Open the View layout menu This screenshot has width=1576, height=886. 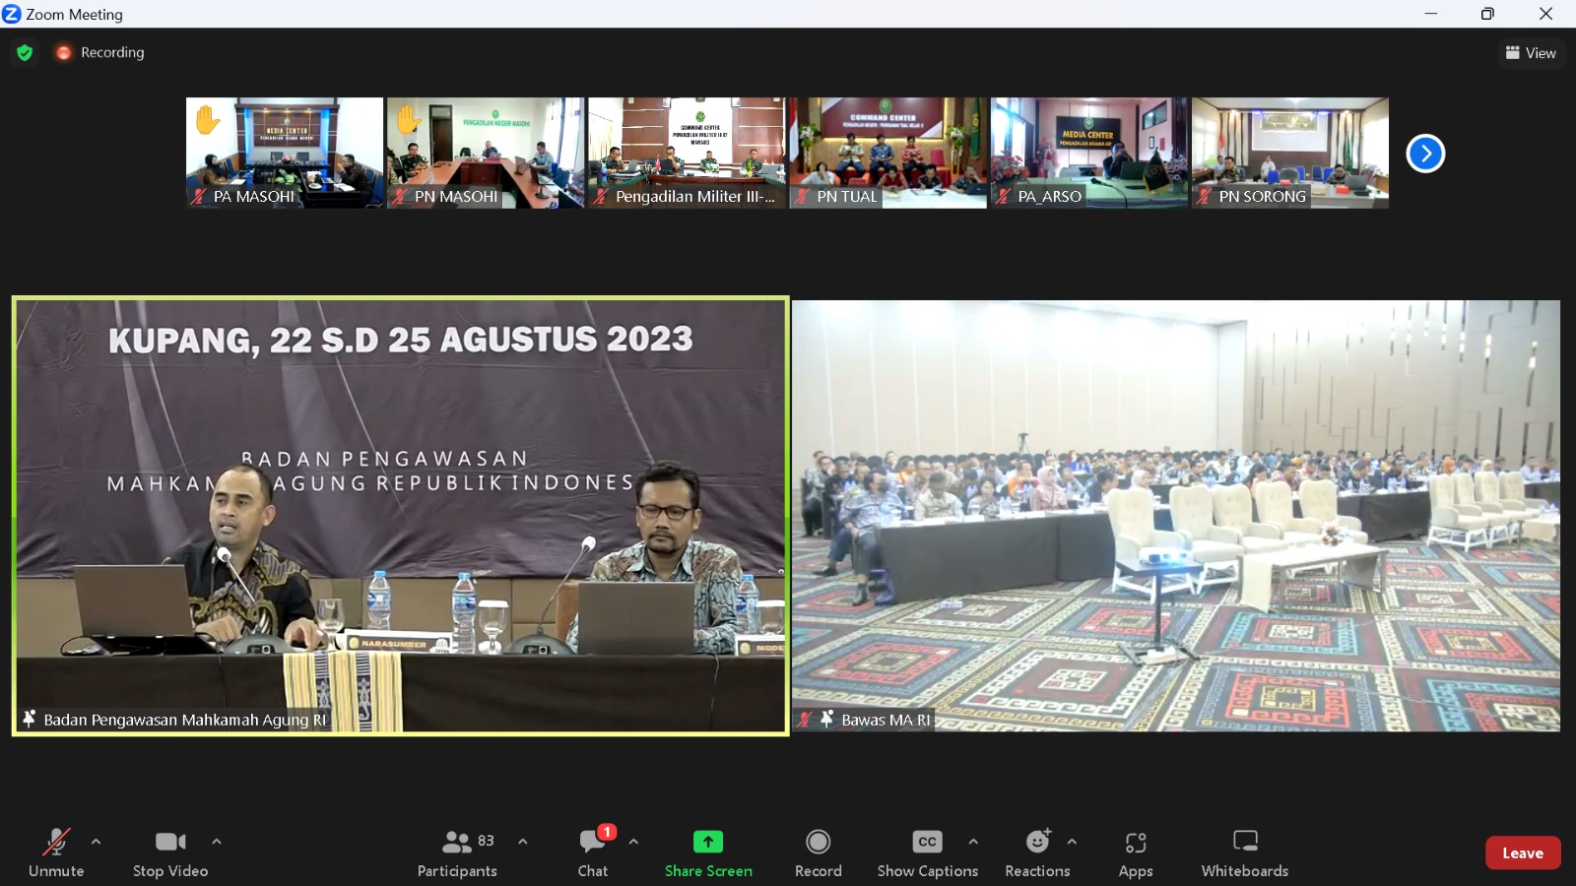(x=1531, y=53)
